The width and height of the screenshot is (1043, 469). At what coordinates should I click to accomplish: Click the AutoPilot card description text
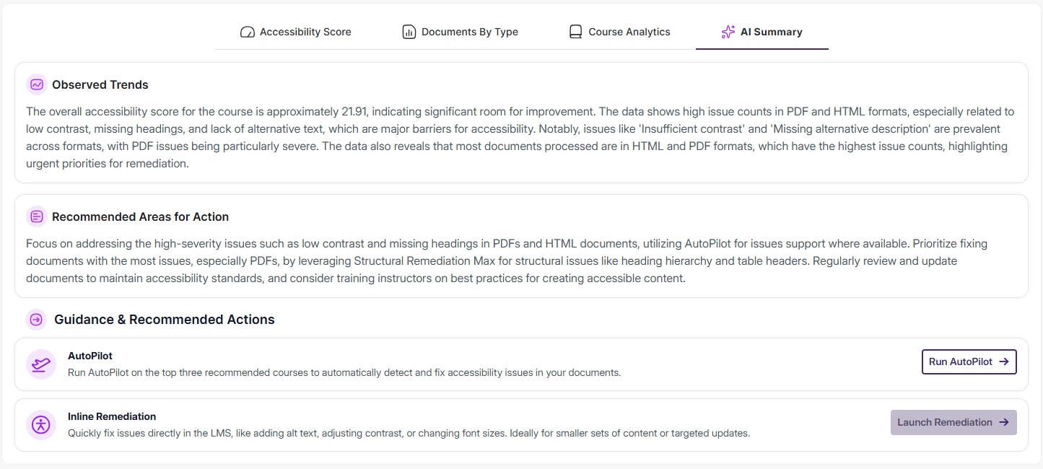click(x=343, y=372)
